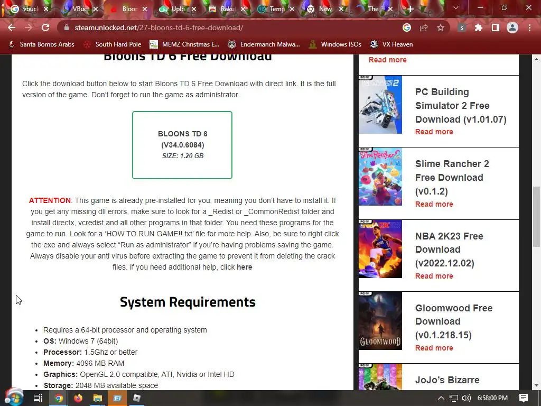The height and width of the screenshot is (406, 541).
Task: Open the notification action center
Action: [524, 398]
